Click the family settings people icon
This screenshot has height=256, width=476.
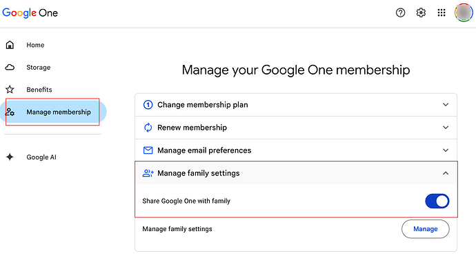(x=148, y=173)
